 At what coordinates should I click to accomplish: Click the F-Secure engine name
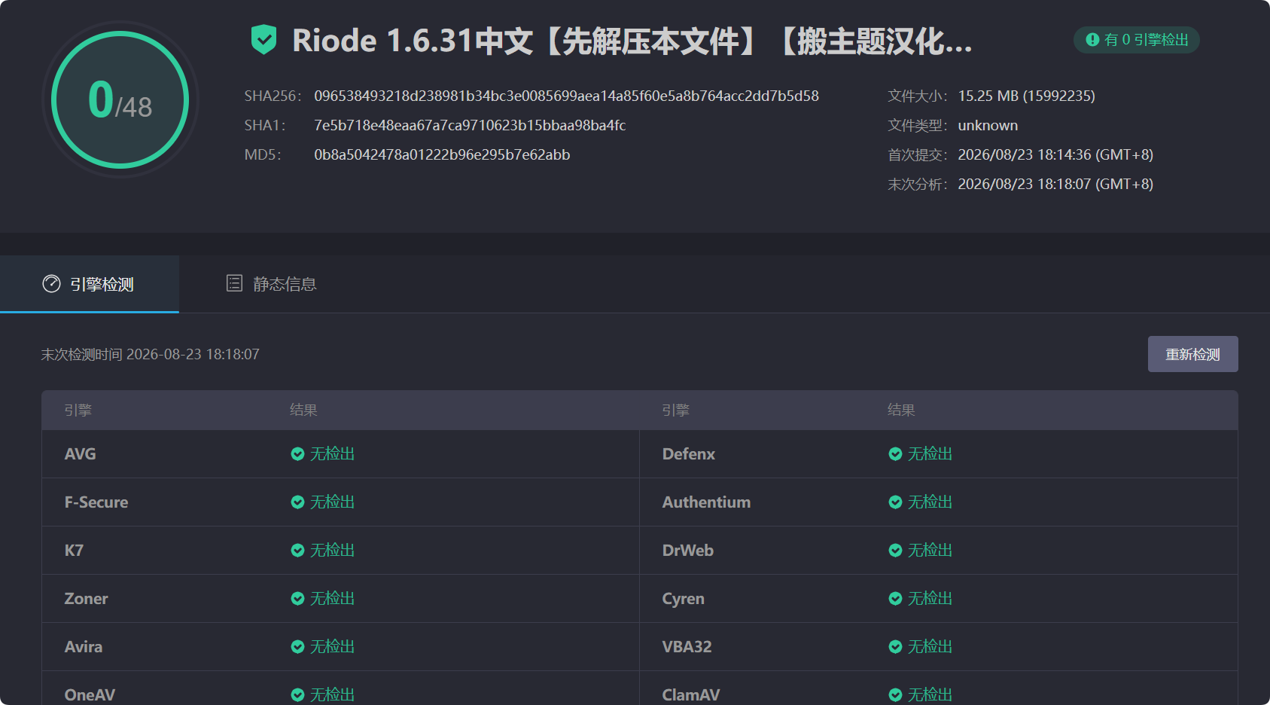coord(96,502)
